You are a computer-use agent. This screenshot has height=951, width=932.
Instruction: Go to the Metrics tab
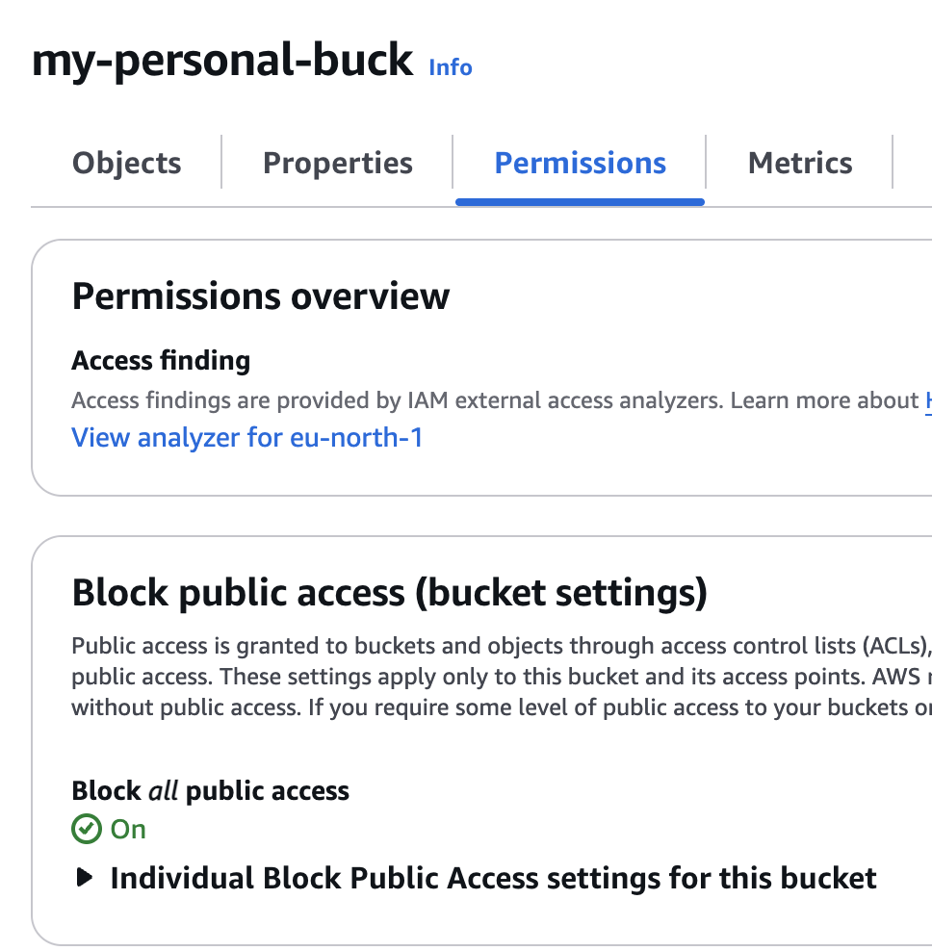[x=800, y=163]
